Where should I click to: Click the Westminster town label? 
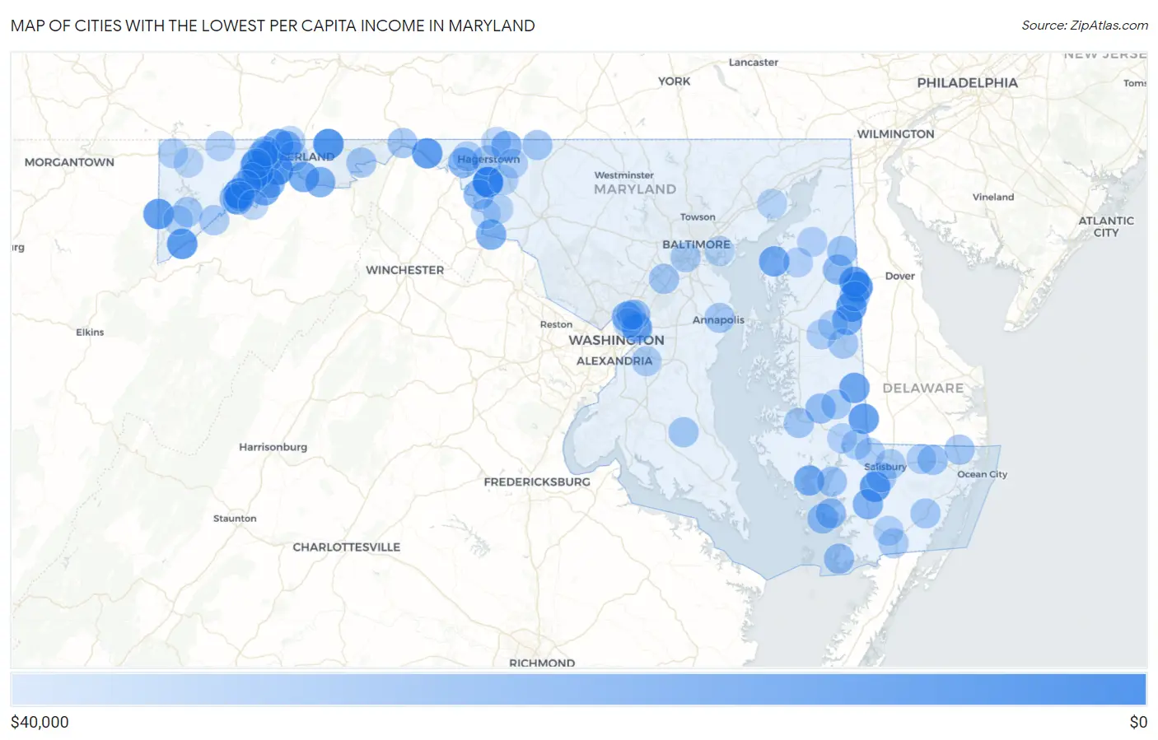click(624, 175)
